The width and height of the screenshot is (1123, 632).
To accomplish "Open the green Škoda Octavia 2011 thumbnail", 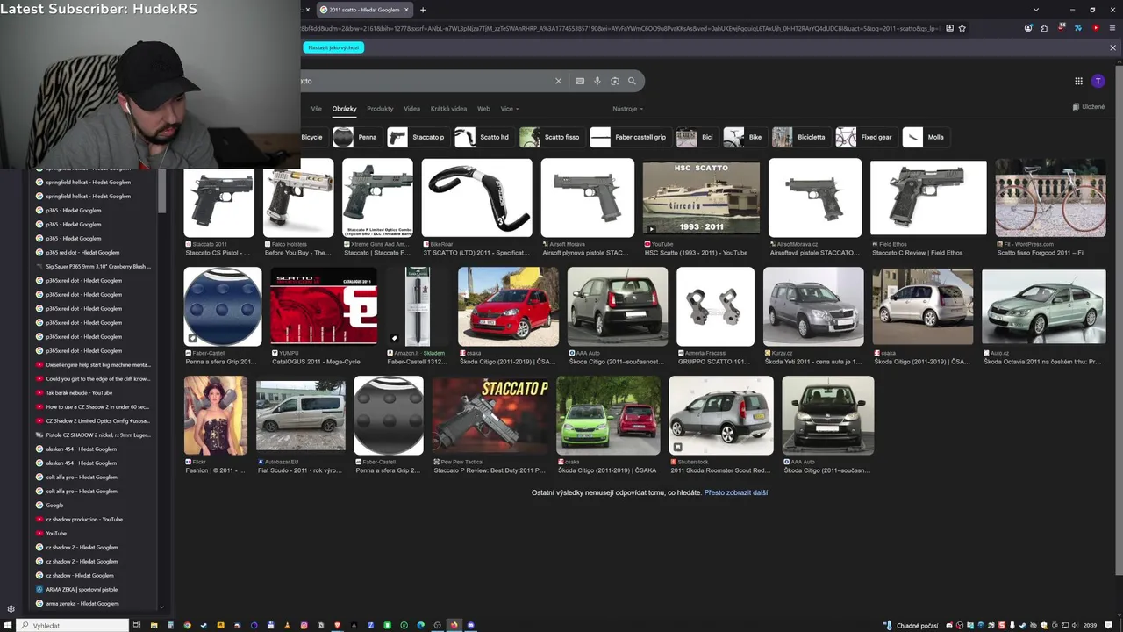I will click(1044, 306).
